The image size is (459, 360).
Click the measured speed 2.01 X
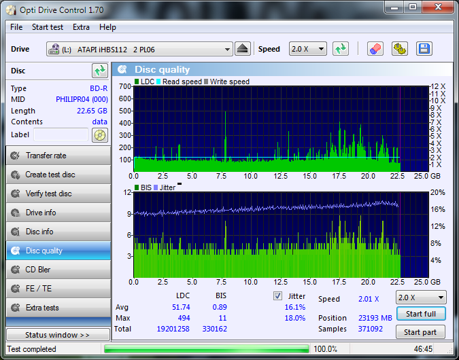[369, 299]
